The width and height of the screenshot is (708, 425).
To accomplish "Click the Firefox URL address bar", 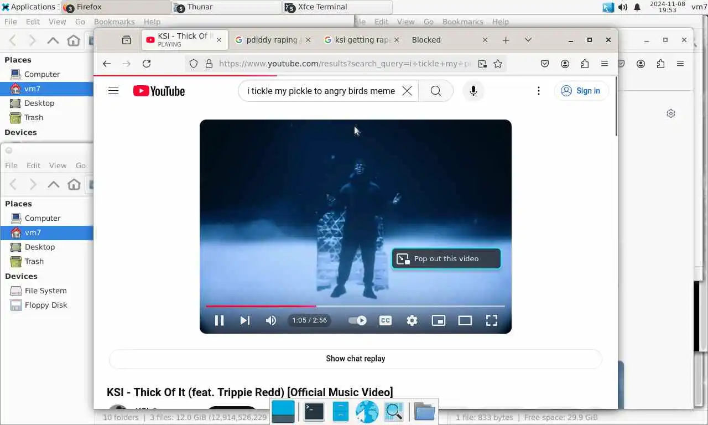I will 345,64.
